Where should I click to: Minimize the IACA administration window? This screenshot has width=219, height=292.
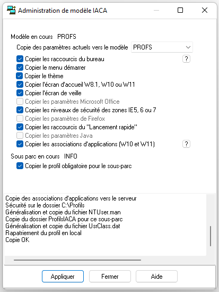(x=156, y=10)
